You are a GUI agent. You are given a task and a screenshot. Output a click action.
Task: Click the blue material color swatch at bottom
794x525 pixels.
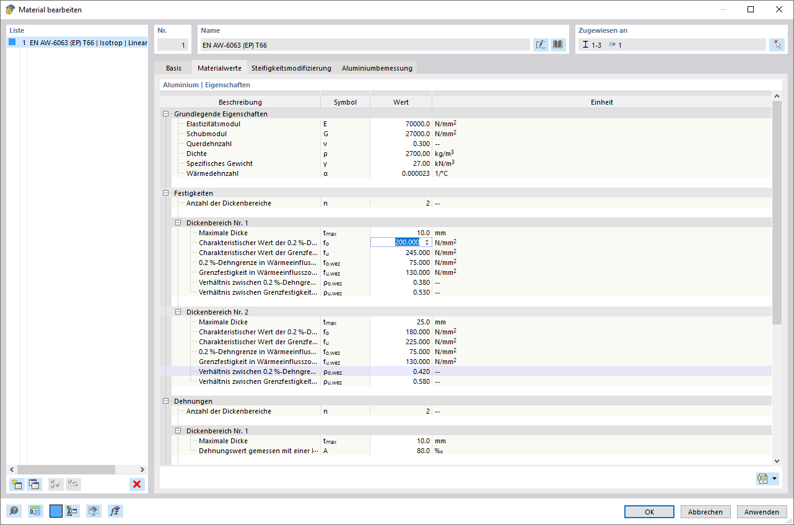(x=56, y=511)
